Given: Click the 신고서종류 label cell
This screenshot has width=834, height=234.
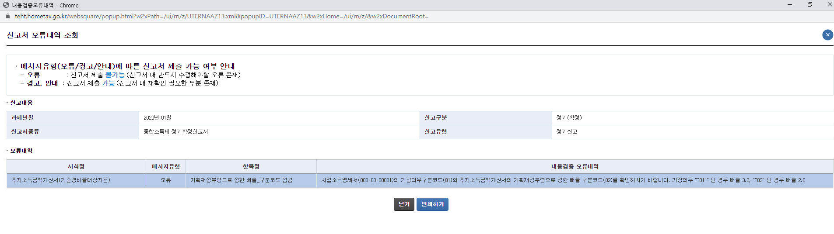Looking at the screenshot, I should click(73, 132).
